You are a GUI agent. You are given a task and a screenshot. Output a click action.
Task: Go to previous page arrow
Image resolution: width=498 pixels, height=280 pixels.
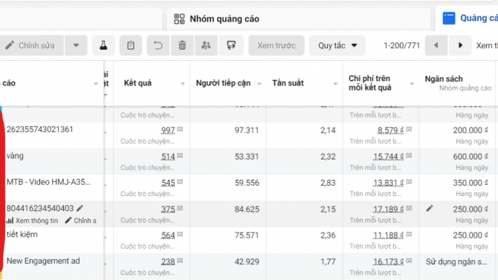436,45
